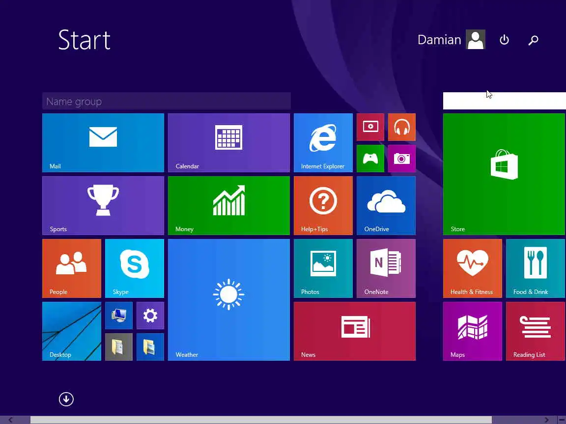Open the small Documents folder tile

[x=119, y=347]
